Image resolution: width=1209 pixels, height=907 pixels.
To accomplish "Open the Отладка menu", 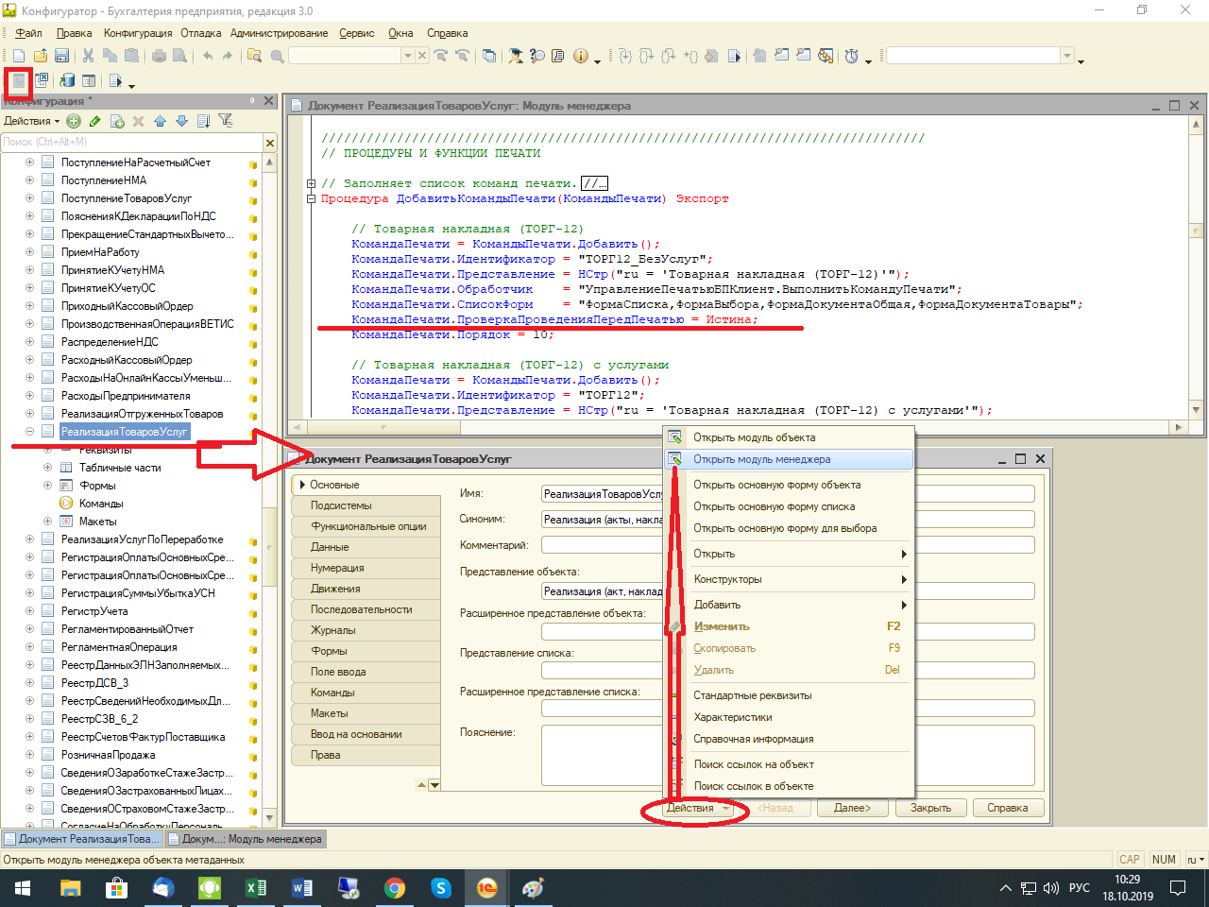I will pyautogui.click(x=200, y=33).
